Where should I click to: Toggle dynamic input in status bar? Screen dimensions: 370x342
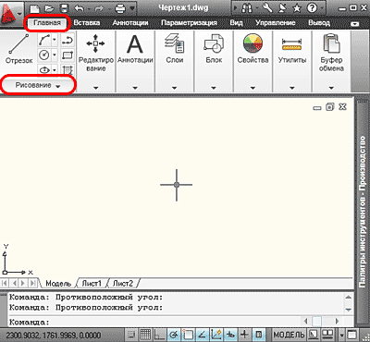(230, 335)
